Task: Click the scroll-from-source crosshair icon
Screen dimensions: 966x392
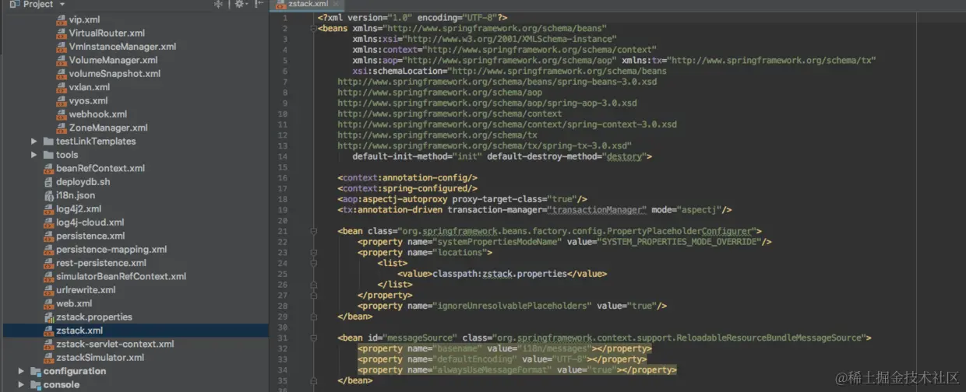Action: [217, 4]
